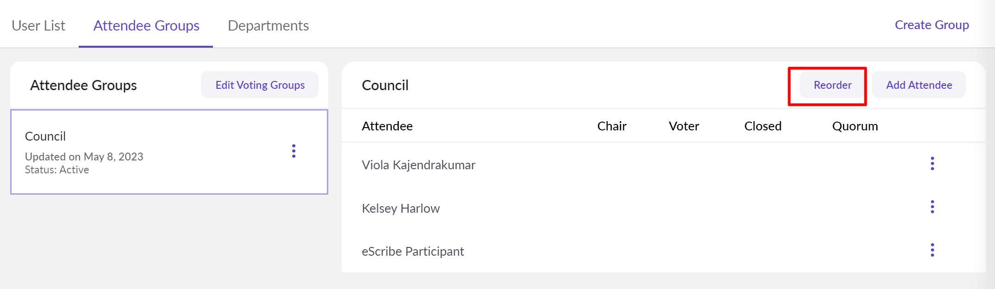Select the Attendee Groups tab

pyautogui.click(x=146, y=25)
